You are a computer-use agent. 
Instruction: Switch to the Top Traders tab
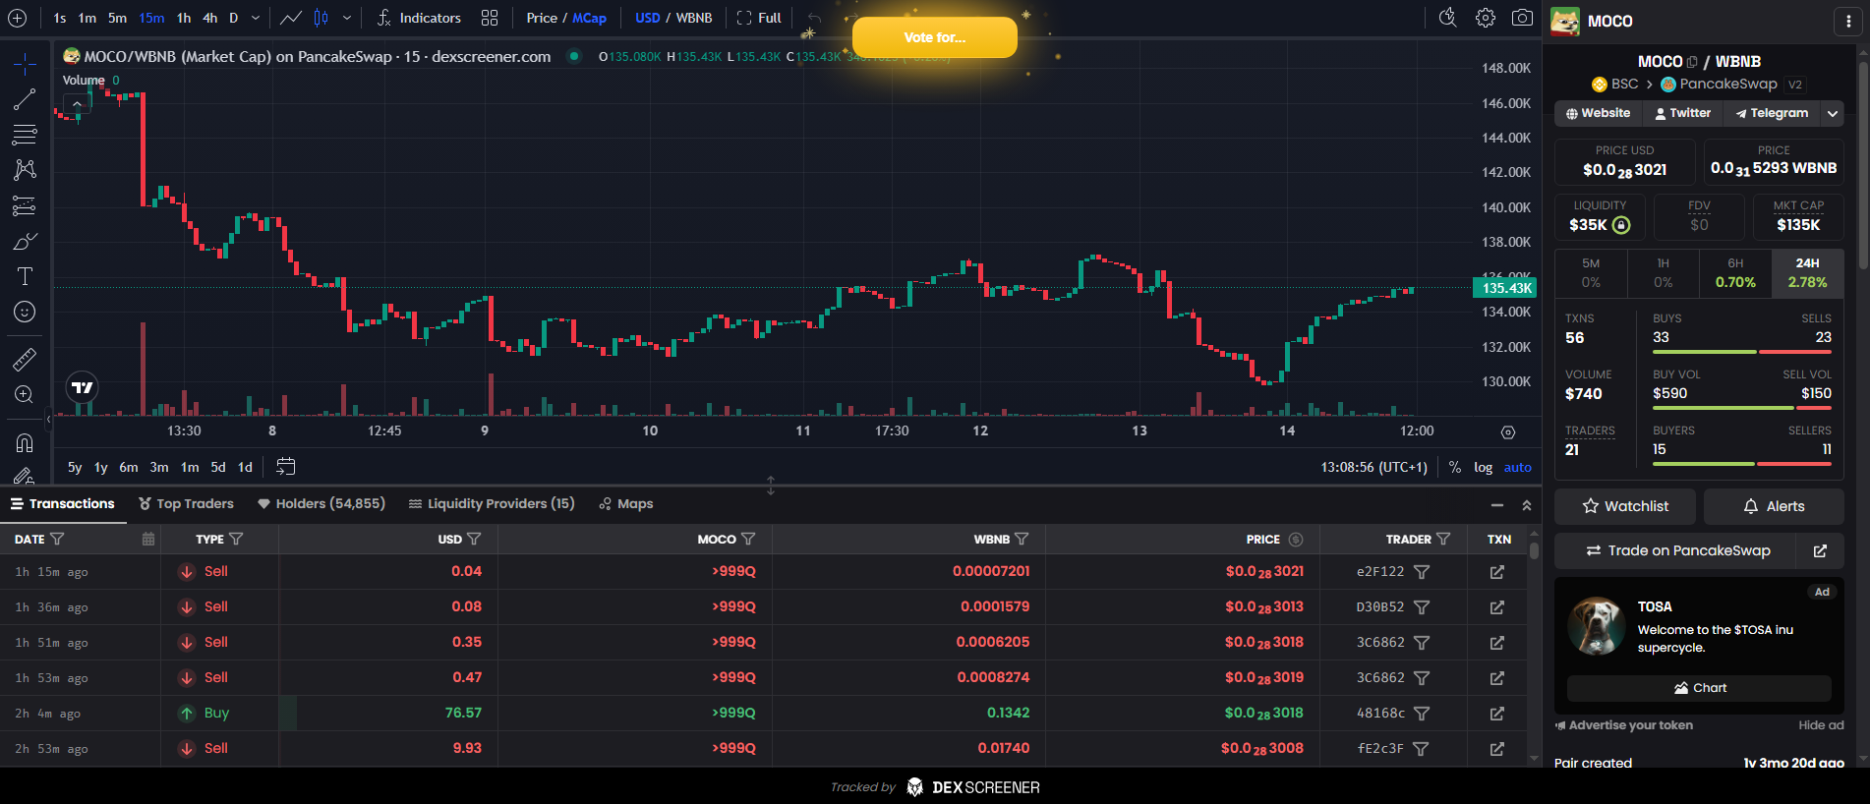pyautogui.click(x=186, y=503)
